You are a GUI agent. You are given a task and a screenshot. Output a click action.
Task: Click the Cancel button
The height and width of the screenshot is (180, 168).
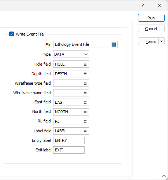click(x=151, y=29)
